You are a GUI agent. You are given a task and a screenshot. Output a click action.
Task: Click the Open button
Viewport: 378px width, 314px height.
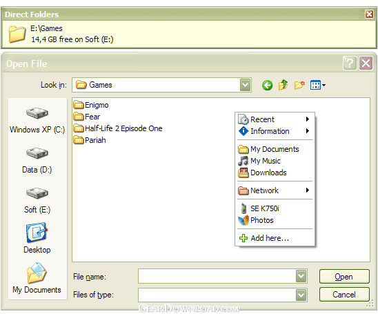344,276
